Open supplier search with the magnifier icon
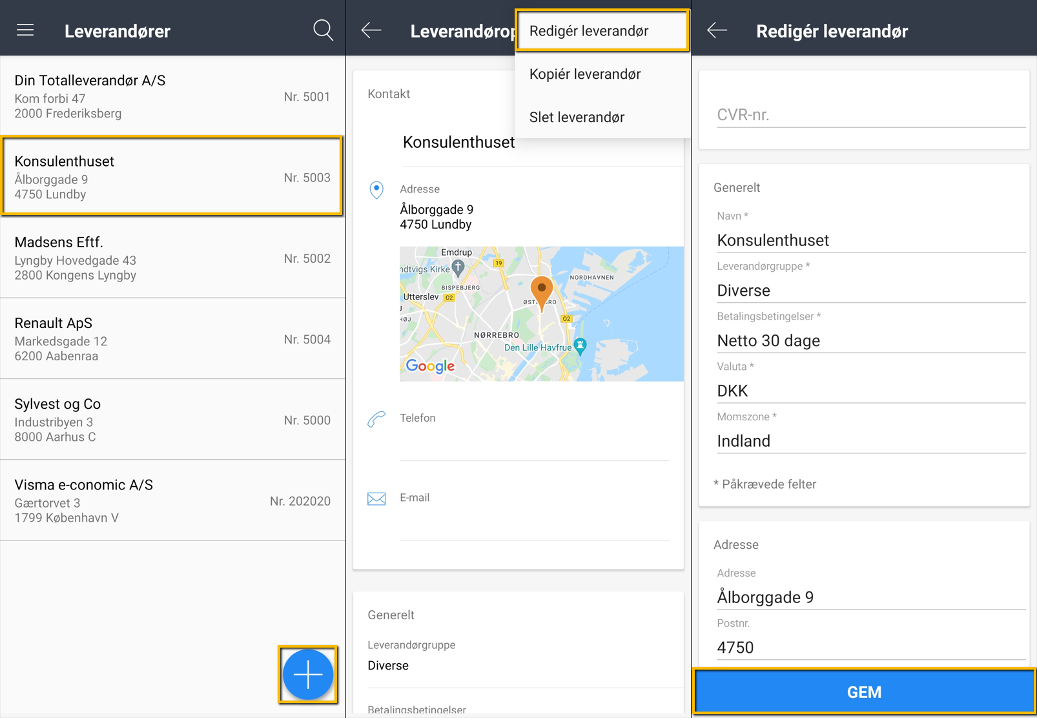Screen dimensions: 1037x718 tap(322, 30)
